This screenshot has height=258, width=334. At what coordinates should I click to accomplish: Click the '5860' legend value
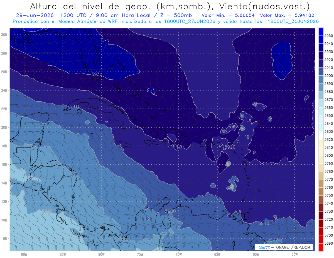[x=329, y=108]
